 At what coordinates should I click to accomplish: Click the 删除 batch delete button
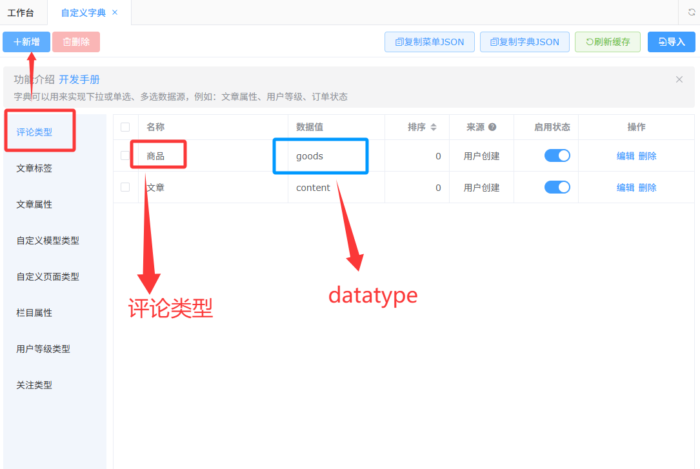76,42
